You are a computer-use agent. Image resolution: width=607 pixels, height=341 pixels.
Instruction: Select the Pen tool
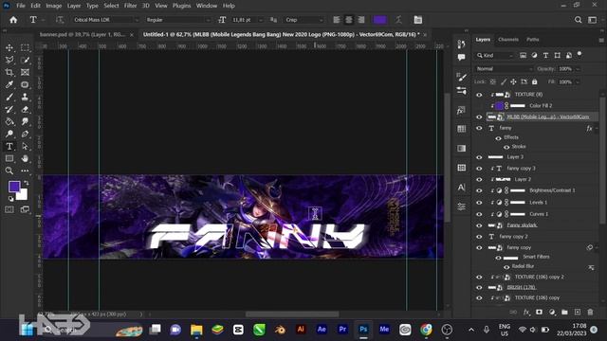point(25,135)
